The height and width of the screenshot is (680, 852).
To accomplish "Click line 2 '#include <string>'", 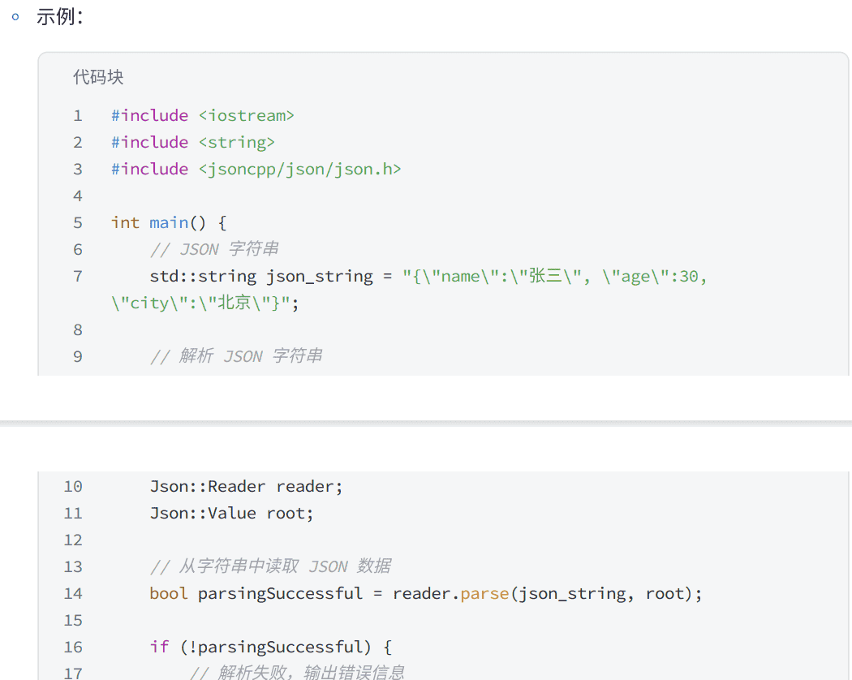I will tap(193, 142).
